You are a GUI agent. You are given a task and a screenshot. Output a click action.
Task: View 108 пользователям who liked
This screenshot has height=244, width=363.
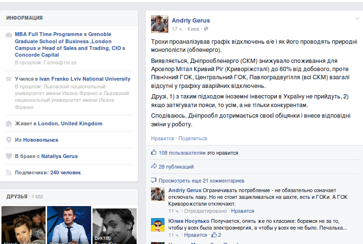pyautogui.click(x=182, y=153)
